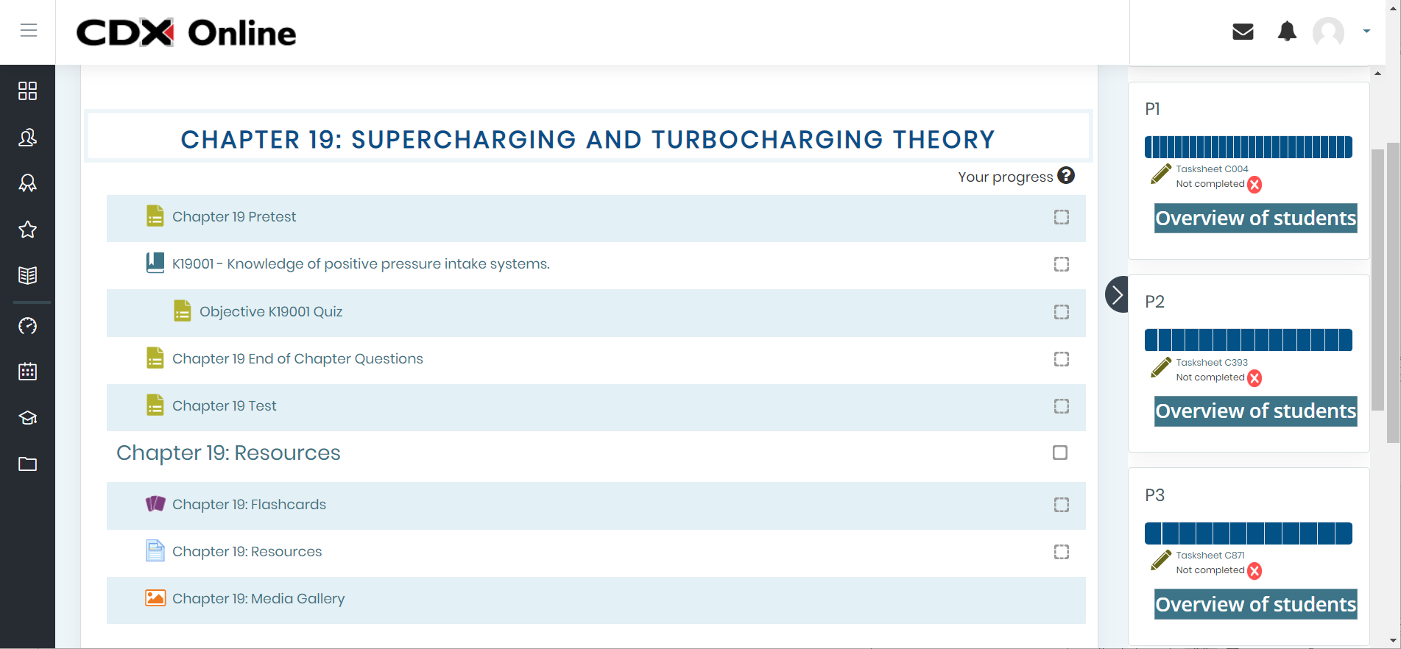Screen dimensions: 1401x649
Task: Open messages via the envelope icon
Action: point(1243,32)
